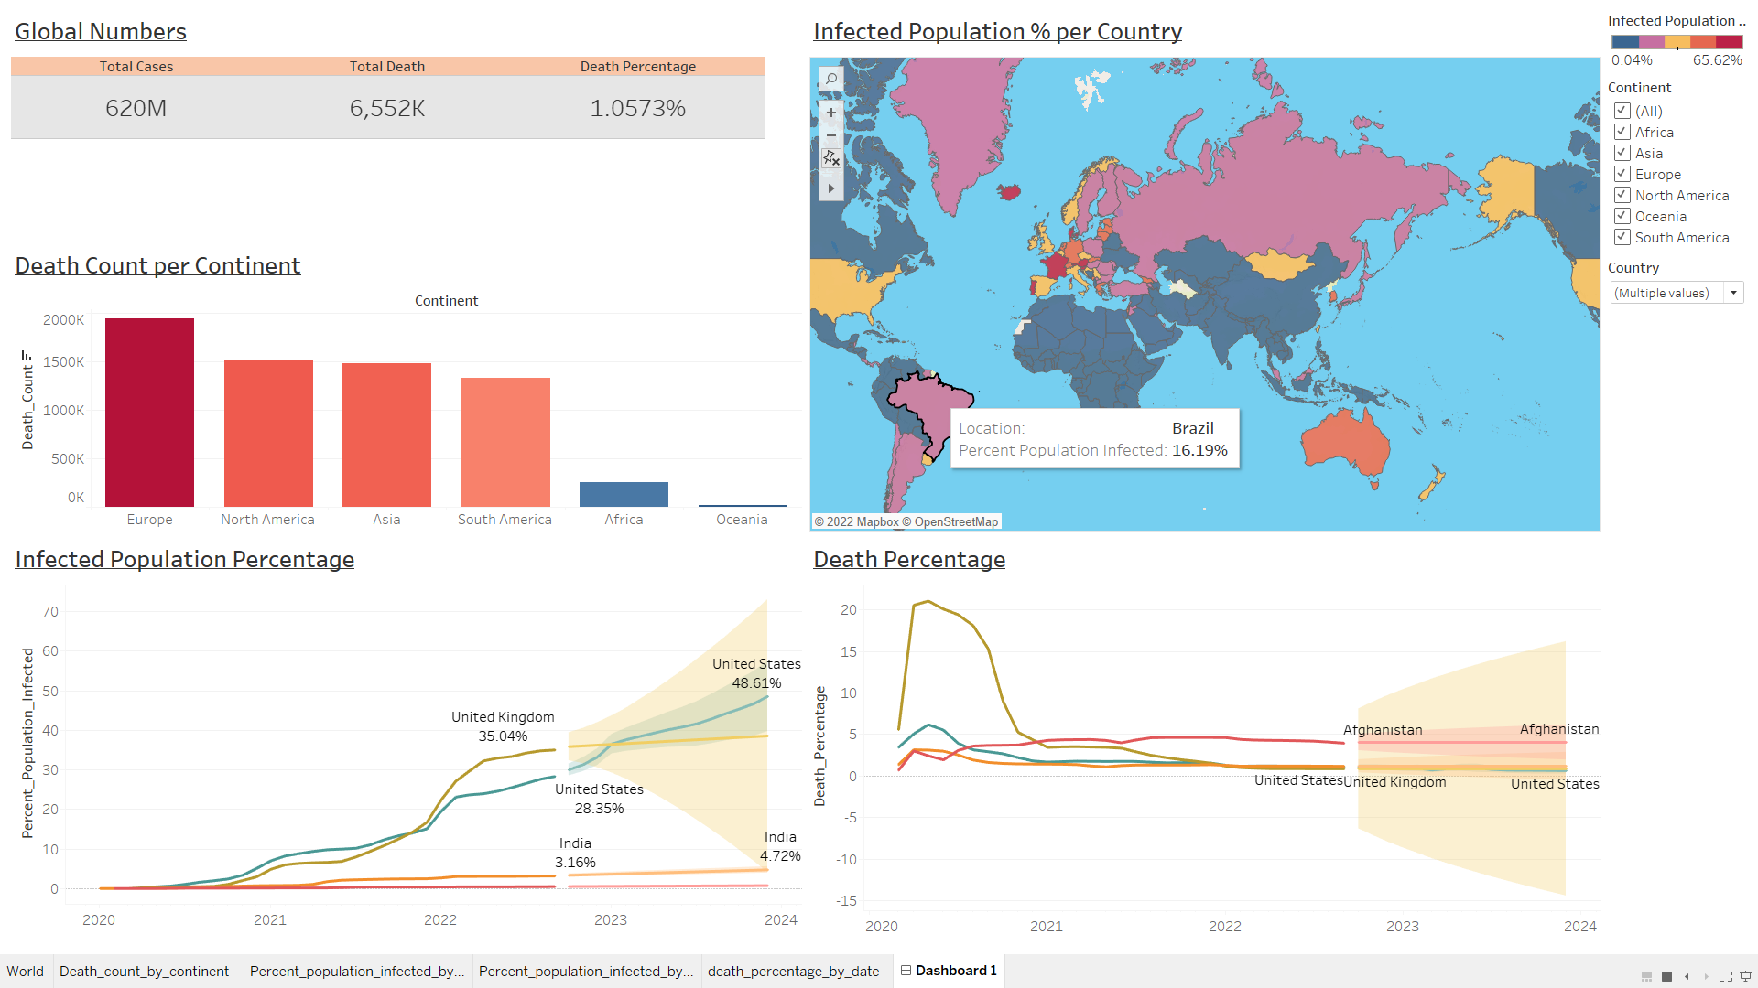Viewport: 1758px width, 988px height.
Task: Toggle the (All) continents checkbox
Action: pyautogui.click(x=1622, y=111)
